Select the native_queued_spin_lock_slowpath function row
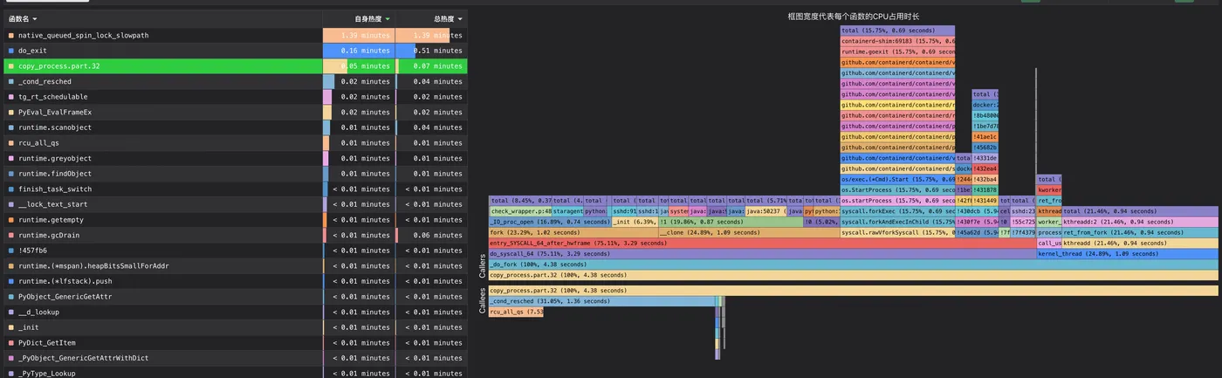This screenshot has width=1222, height=378. (235, 36)
